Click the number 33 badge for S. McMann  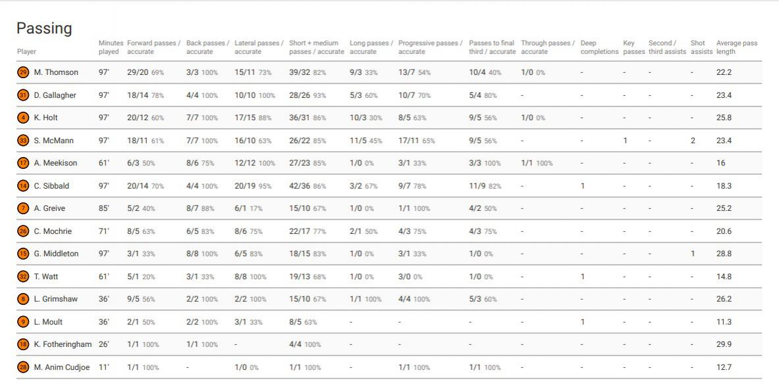pos(23,141)
